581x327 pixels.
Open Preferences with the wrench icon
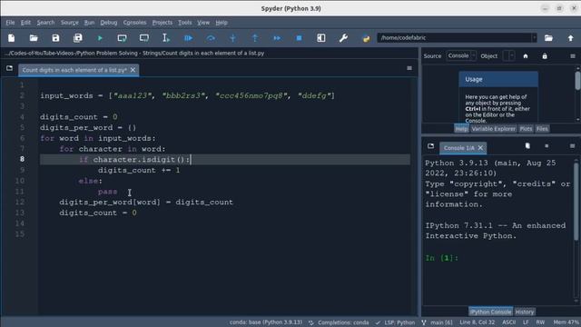point(343,38)
